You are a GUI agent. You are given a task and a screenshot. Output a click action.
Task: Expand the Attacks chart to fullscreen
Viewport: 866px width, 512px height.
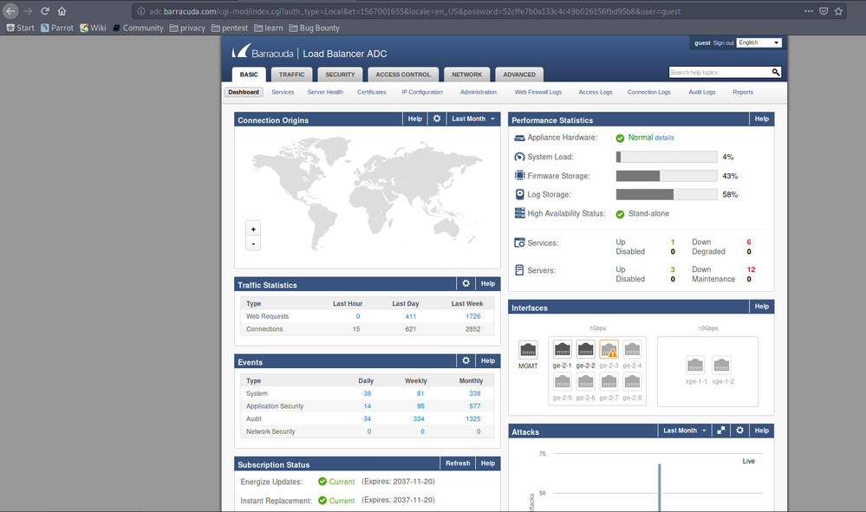[x=720, y=431]
